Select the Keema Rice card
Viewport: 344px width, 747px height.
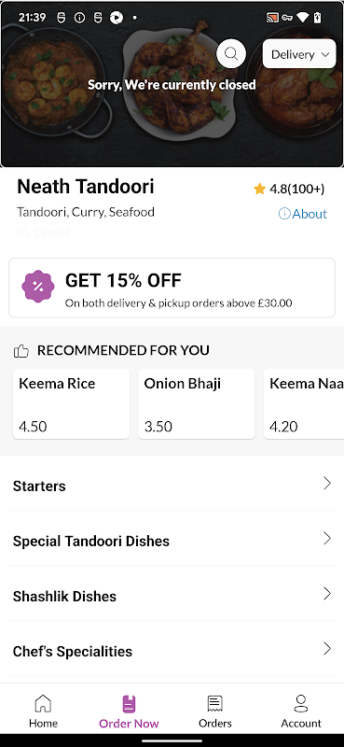[x=71, y=403]
